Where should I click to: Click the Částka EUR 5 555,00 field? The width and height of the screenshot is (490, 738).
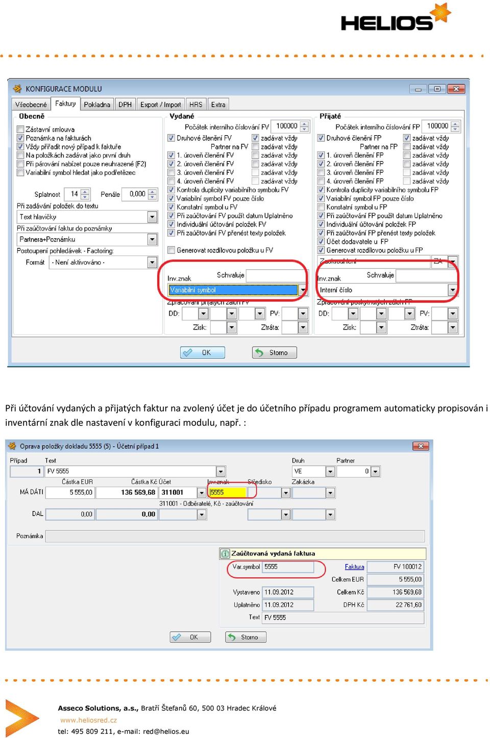[70, 493]
